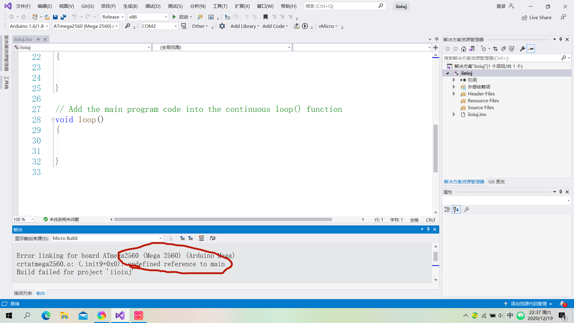The width and height of the screenshot is (574, 323).
Task: Toggle word wrap in the output panel
Action: 213,238
